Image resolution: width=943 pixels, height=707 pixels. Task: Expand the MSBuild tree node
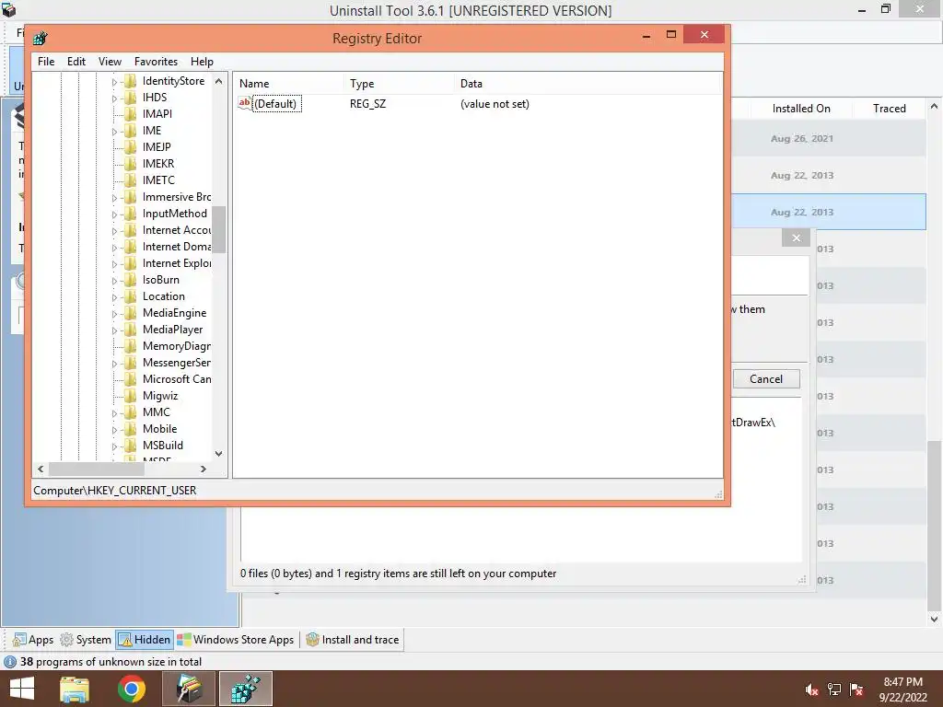[x=114, y=446]
